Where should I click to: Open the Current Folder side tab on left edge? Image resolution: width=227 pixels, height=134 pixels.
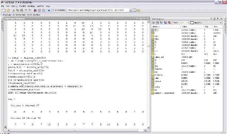pos(2,25)
